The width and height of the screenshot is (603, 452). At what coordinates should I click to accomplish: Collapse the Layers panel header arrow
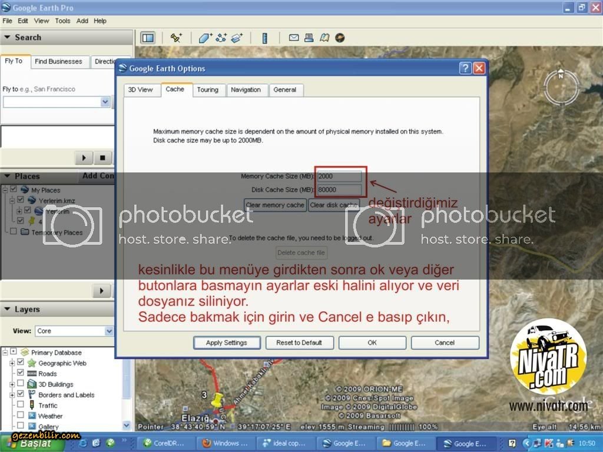(6, 310)
